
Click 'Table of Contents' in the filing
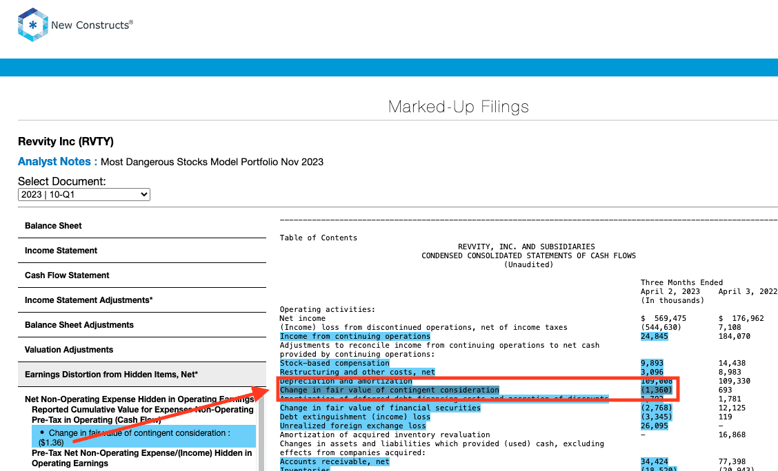318,238
